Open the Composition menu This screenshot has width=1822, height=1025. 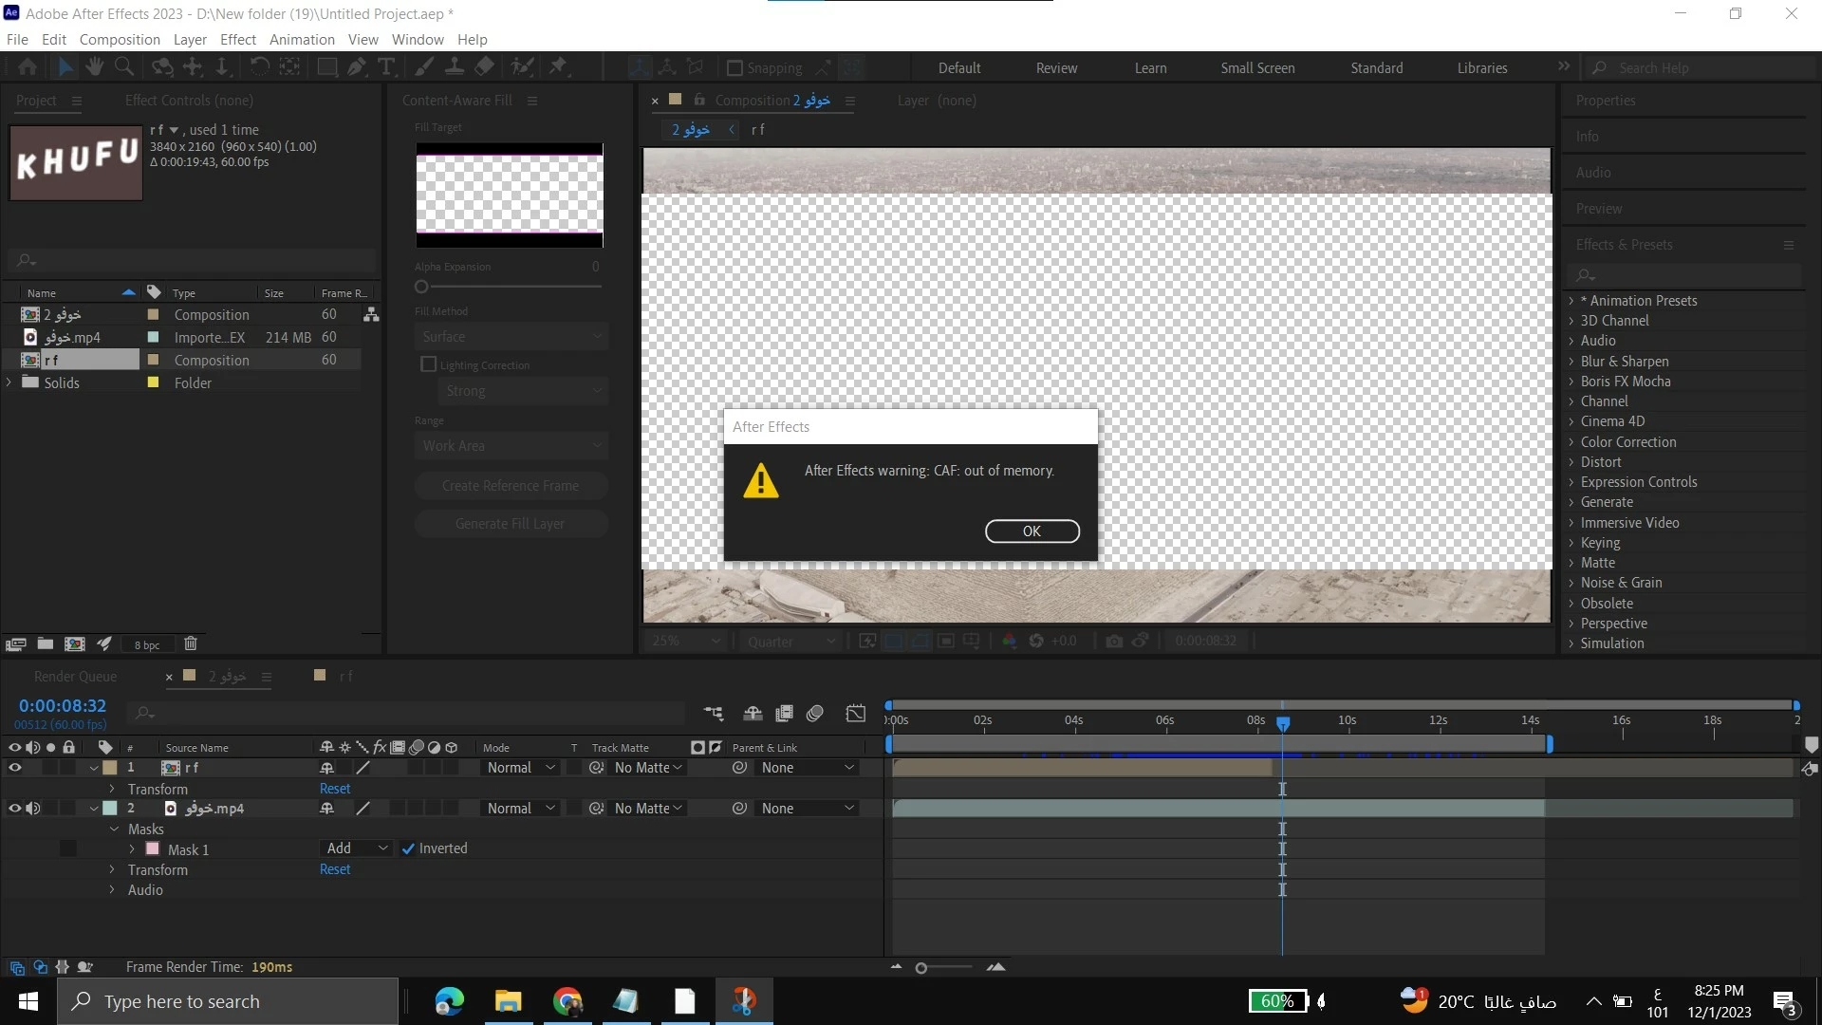(x=120, y=40)
